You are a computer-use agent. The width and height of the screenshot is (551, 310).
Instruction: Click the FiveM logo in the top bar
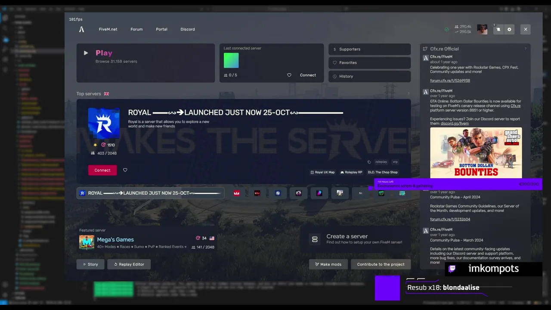pos(81,29)
